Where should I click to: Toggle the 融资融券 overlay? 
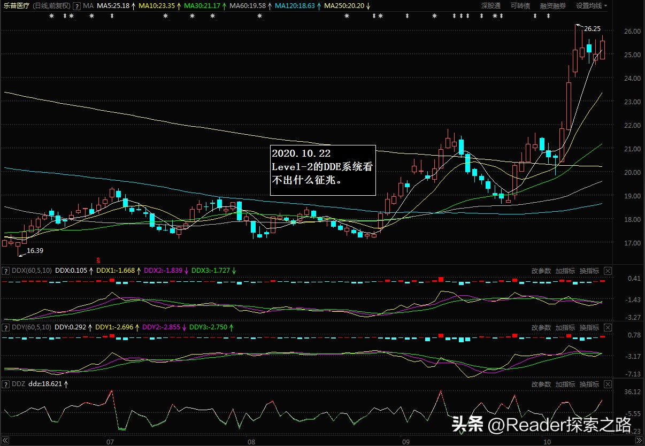pyautogui.click(x=552, y=6)
